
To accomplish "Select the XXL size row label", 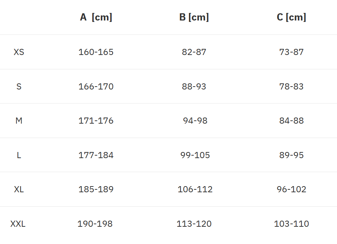I will pos(18,224).
